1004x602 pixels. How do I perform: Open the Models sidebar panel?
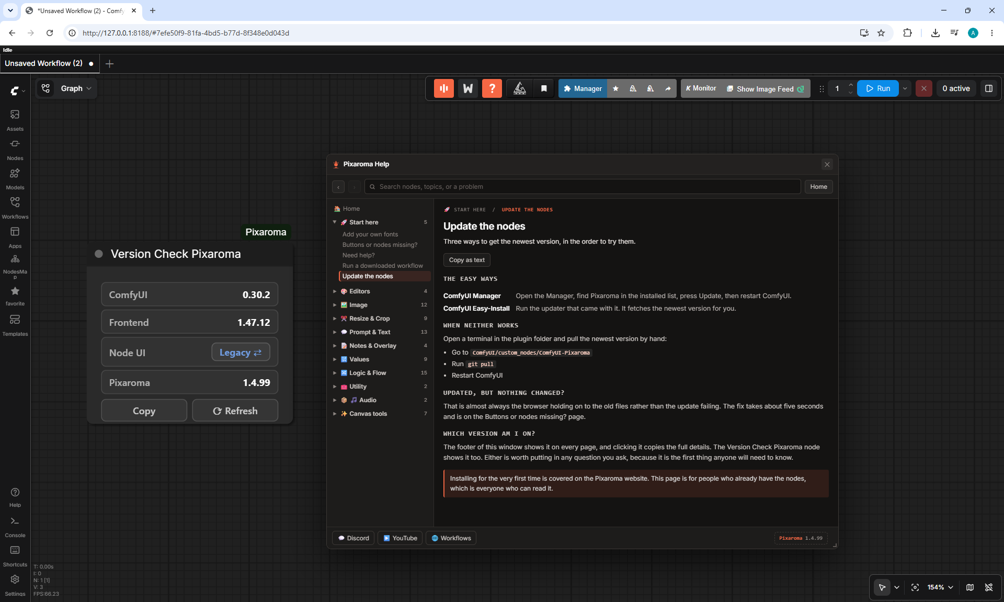point(15,178)
